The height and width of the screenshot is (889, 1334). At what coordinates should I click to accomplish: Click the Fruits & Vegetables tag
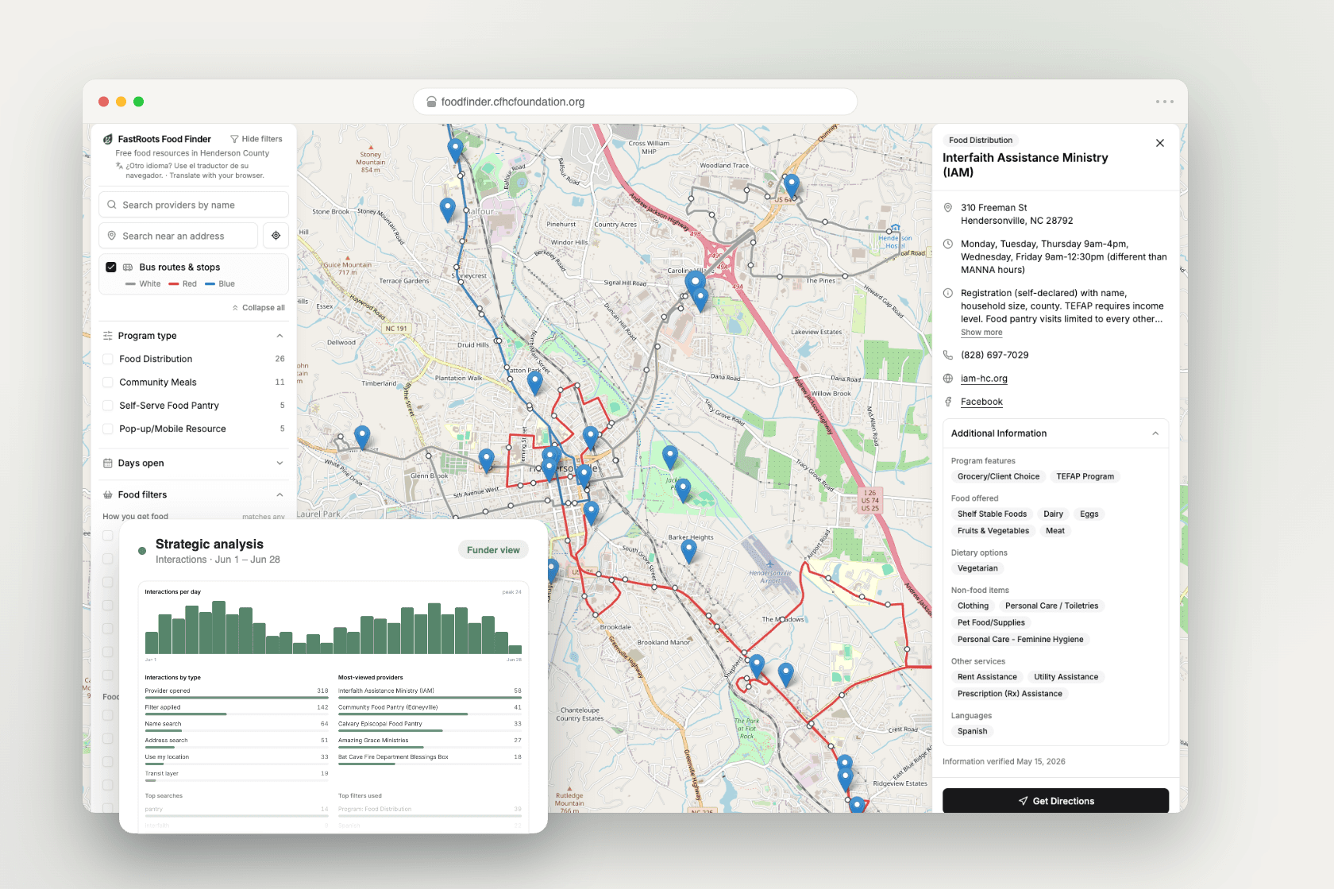coord(993,531)
